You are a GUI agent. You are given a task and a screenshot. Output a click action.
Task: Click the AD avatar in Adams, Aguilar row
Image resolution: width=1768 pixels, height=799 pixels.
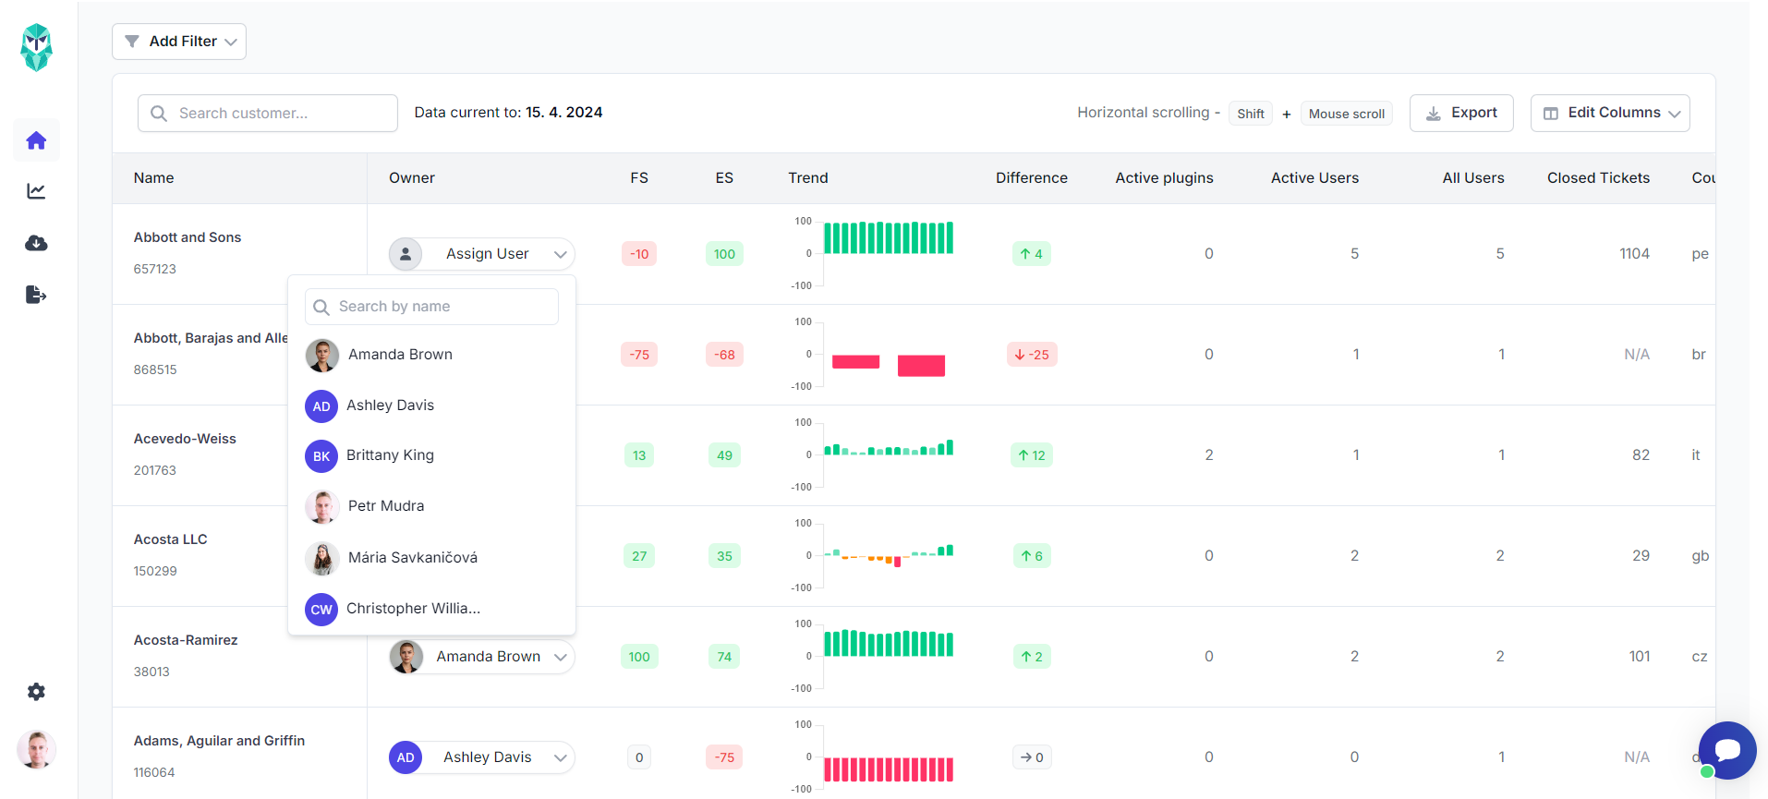[406, 757]
